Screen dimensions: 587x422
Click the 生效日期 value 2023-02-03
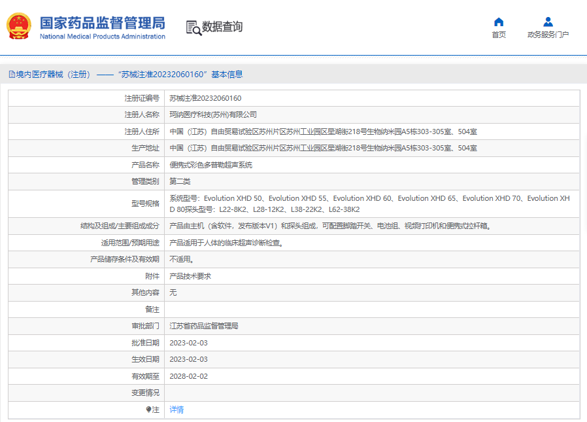[x=188, y=359]
